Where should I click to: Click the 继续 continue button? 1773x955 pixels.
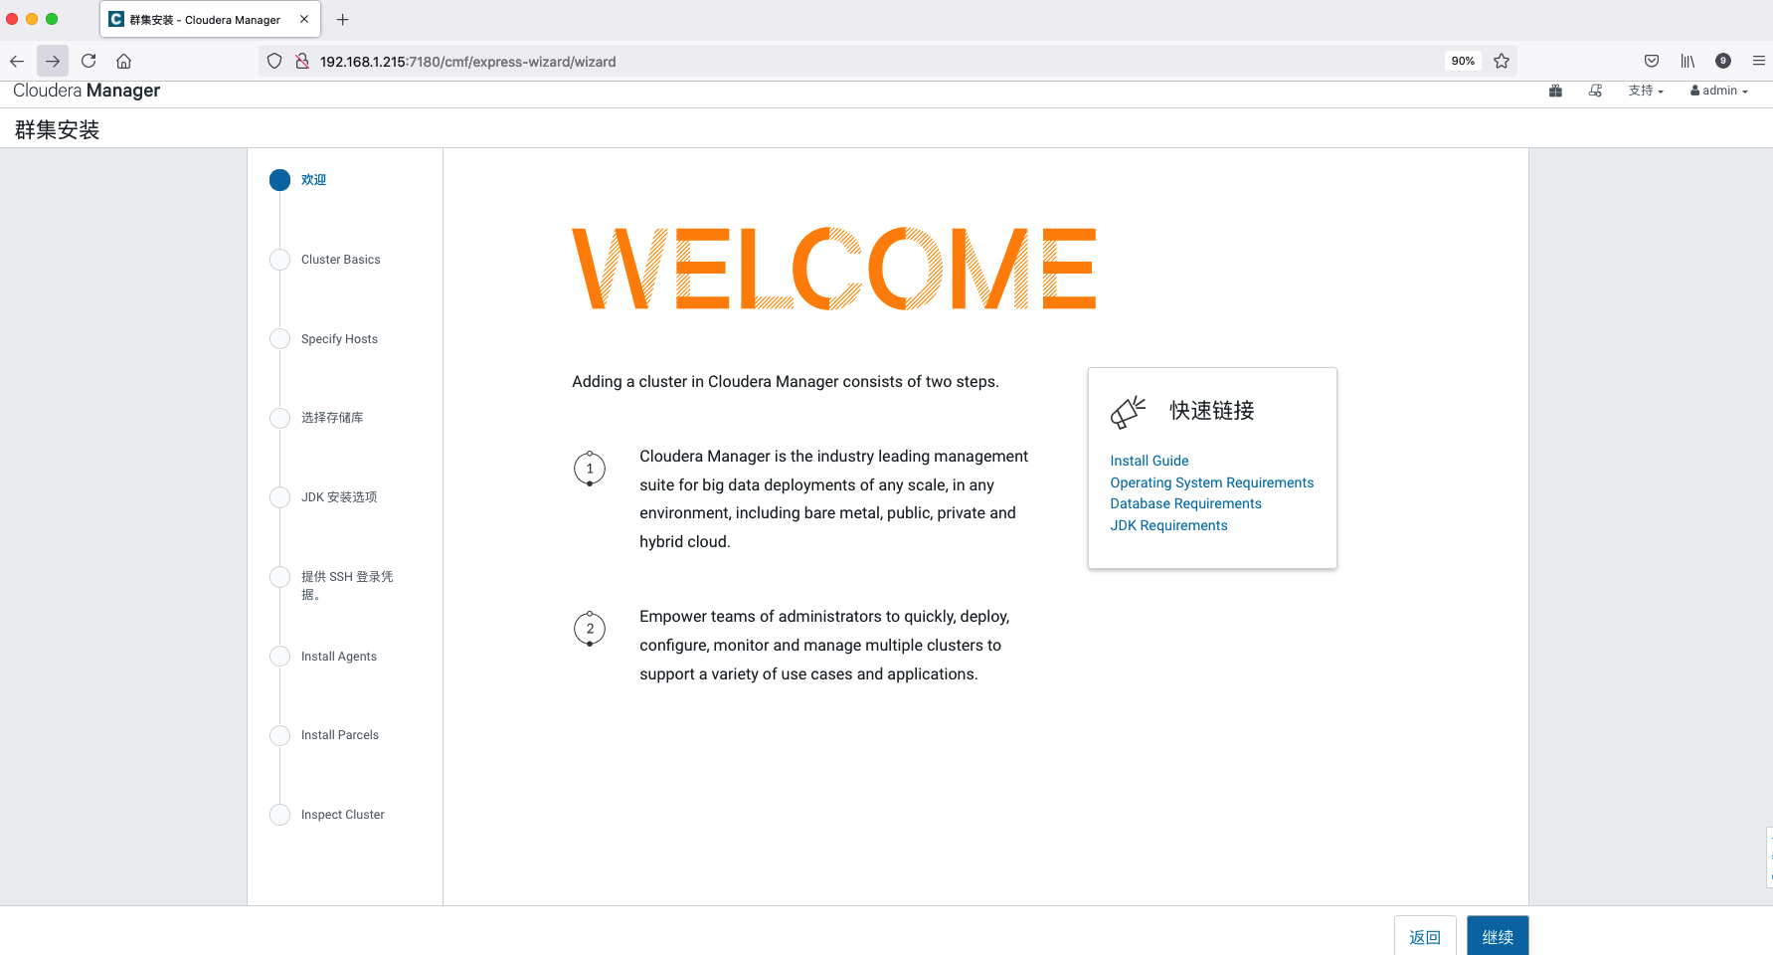click(1498, 936)
